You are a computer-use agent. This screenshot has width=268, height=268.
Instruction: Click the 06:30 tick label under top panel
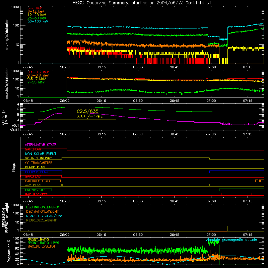click(138, 67)
